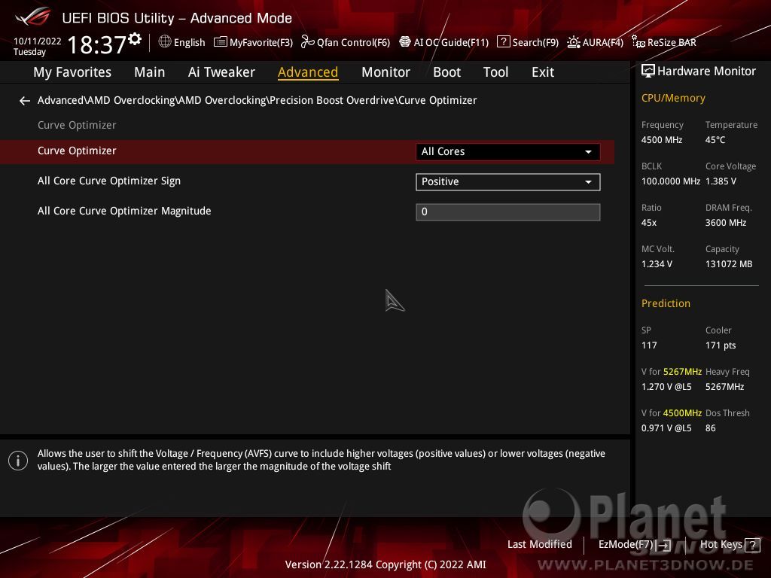Screen dimensions: 771x578
Task: Click the 0.971 V @L5 value
Action: (x=666, y=428)
